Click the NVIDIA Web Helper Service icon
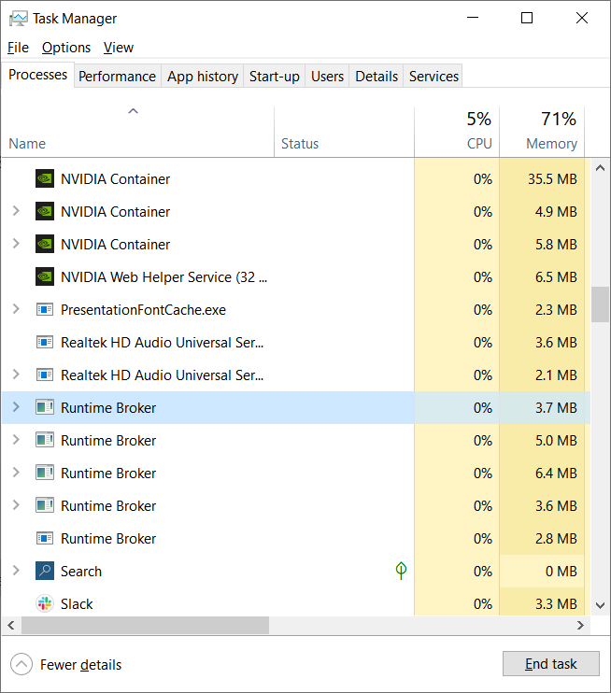 [45, 277]
